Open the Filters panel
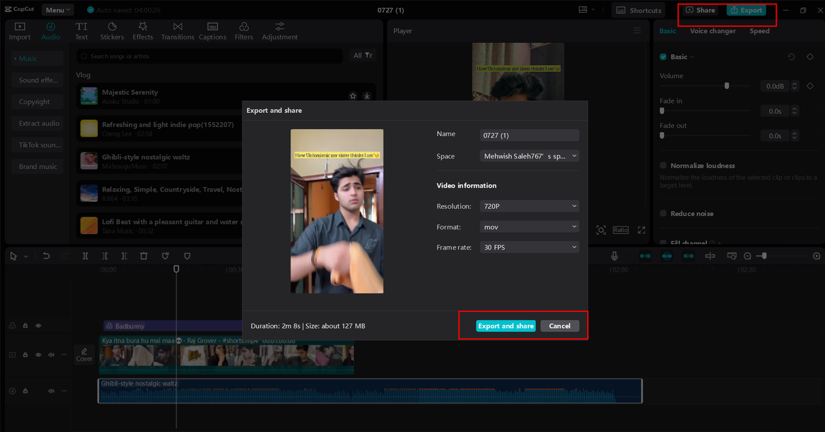Image resolution: width=825 pixels, height=432 pixels. (x=244, y=31)
